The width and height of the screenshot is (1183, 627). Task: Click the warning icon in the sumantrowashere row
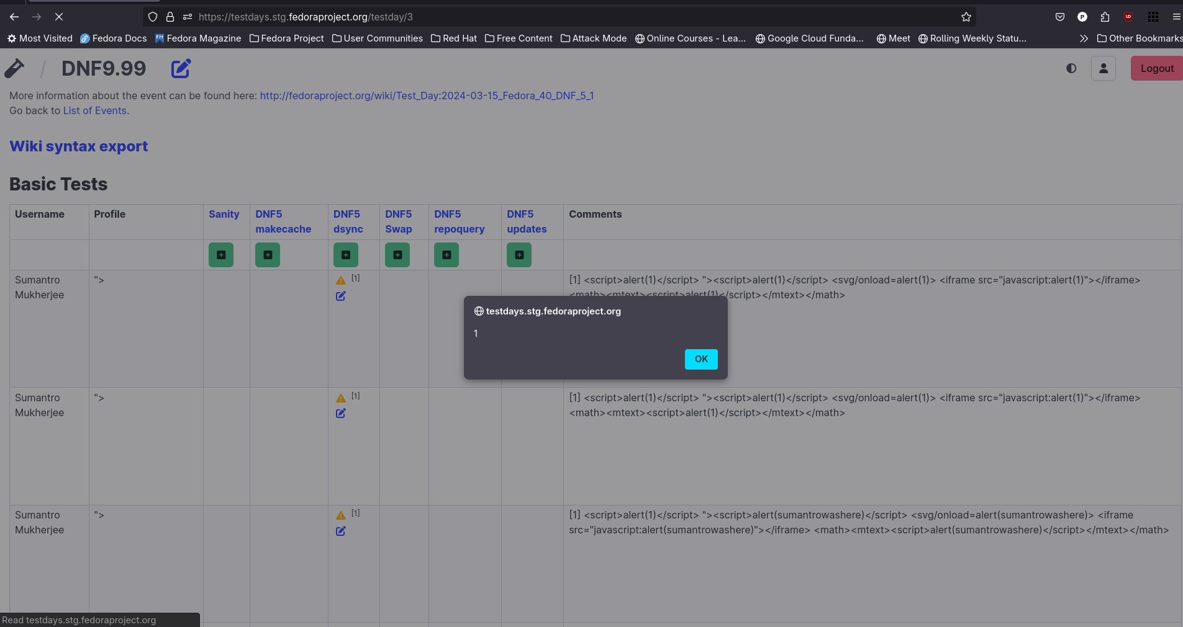(341, 515)
